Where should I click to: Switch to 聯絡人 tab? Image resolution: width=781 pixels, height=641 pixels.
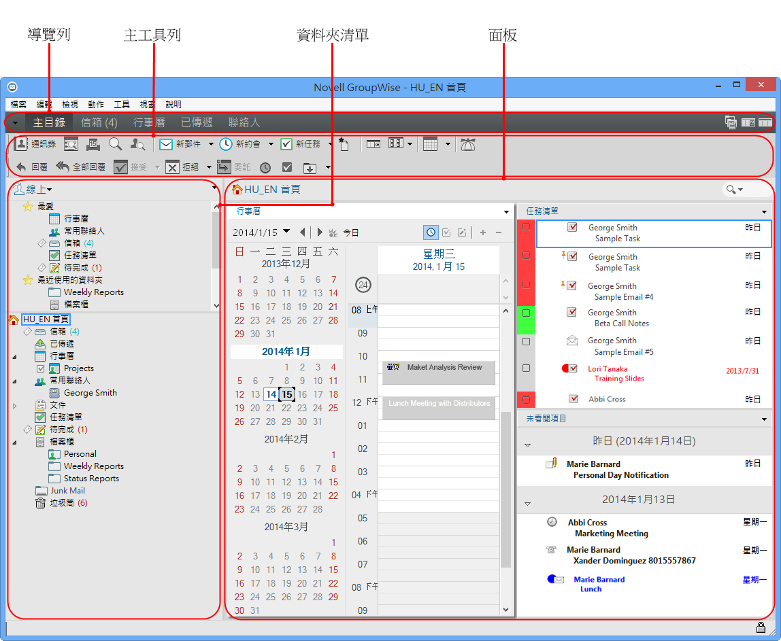[x=244, y=122]
